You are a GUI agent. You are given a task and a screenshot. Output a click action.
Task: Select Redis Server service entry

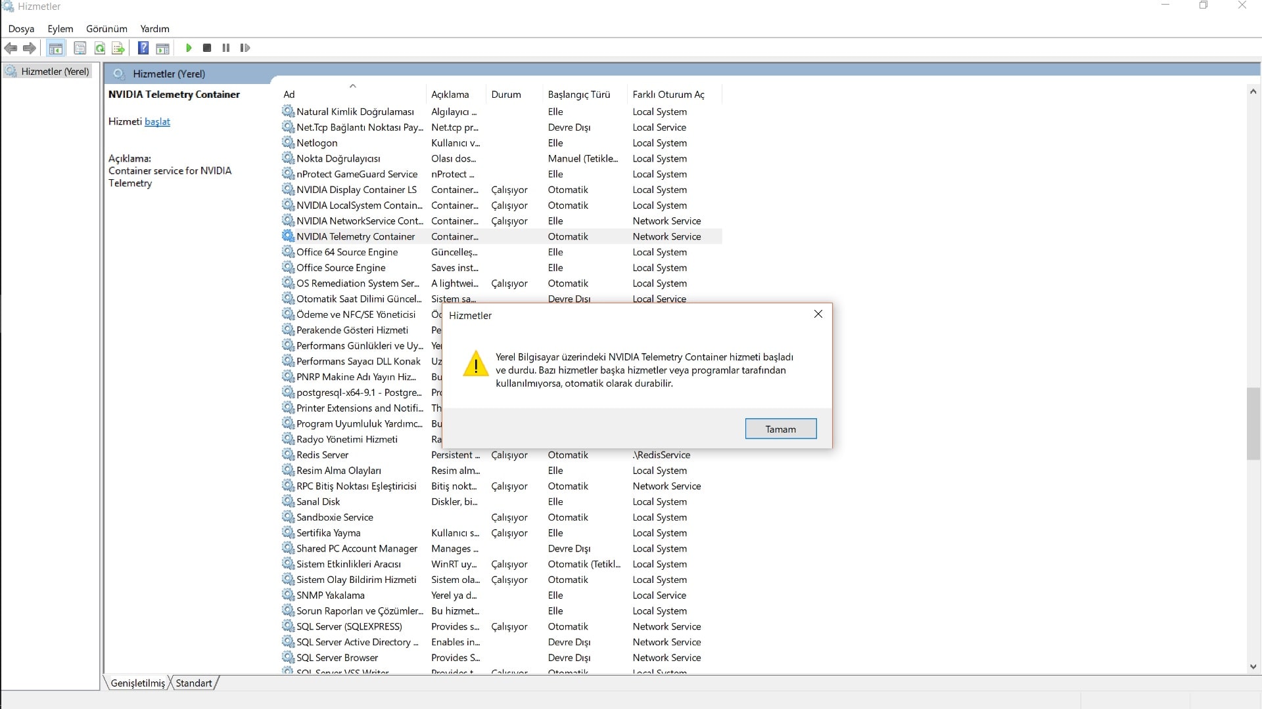click(x=323, y=454)
